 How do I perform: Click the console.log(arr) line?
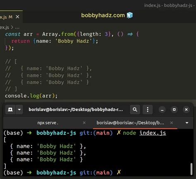point(31,96)
